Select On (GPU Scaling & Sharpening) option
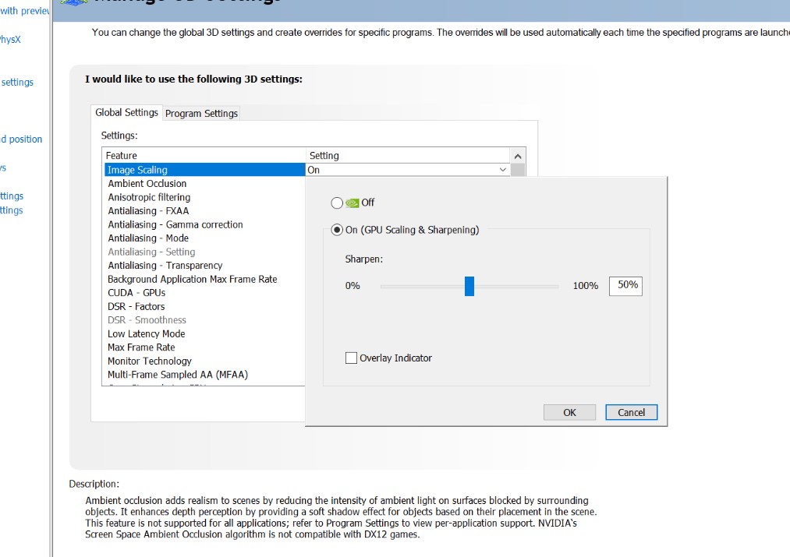The height and width of the screenshot is (557, 790). tap(337, 230)
